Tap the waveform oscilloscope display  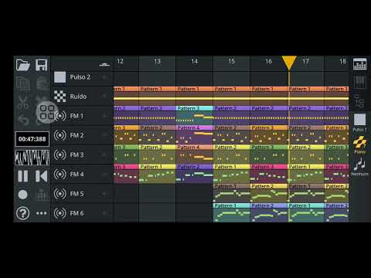(32, 158)
